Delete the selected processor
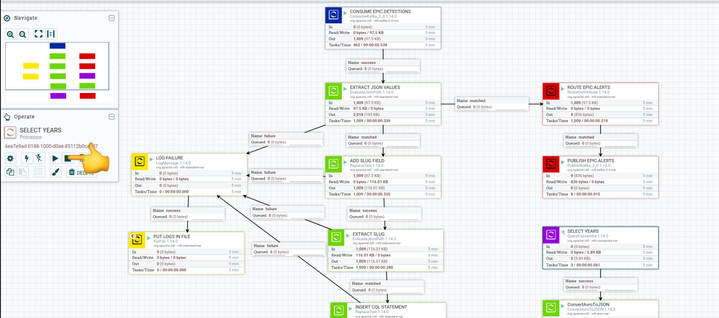719x318 pixels. pyautogui.click(x=81, y=172)
